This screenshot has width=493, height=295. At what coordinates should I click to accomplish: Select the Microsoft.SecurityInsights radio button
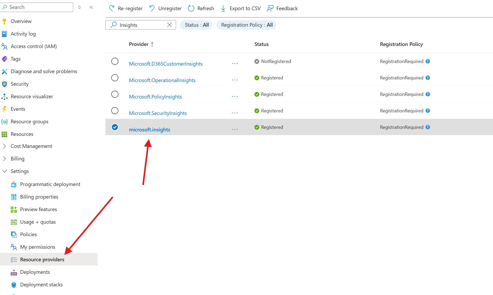coord(115,111)
